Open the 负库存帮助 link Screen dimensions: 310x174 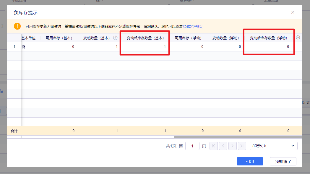tap(193, 27)
